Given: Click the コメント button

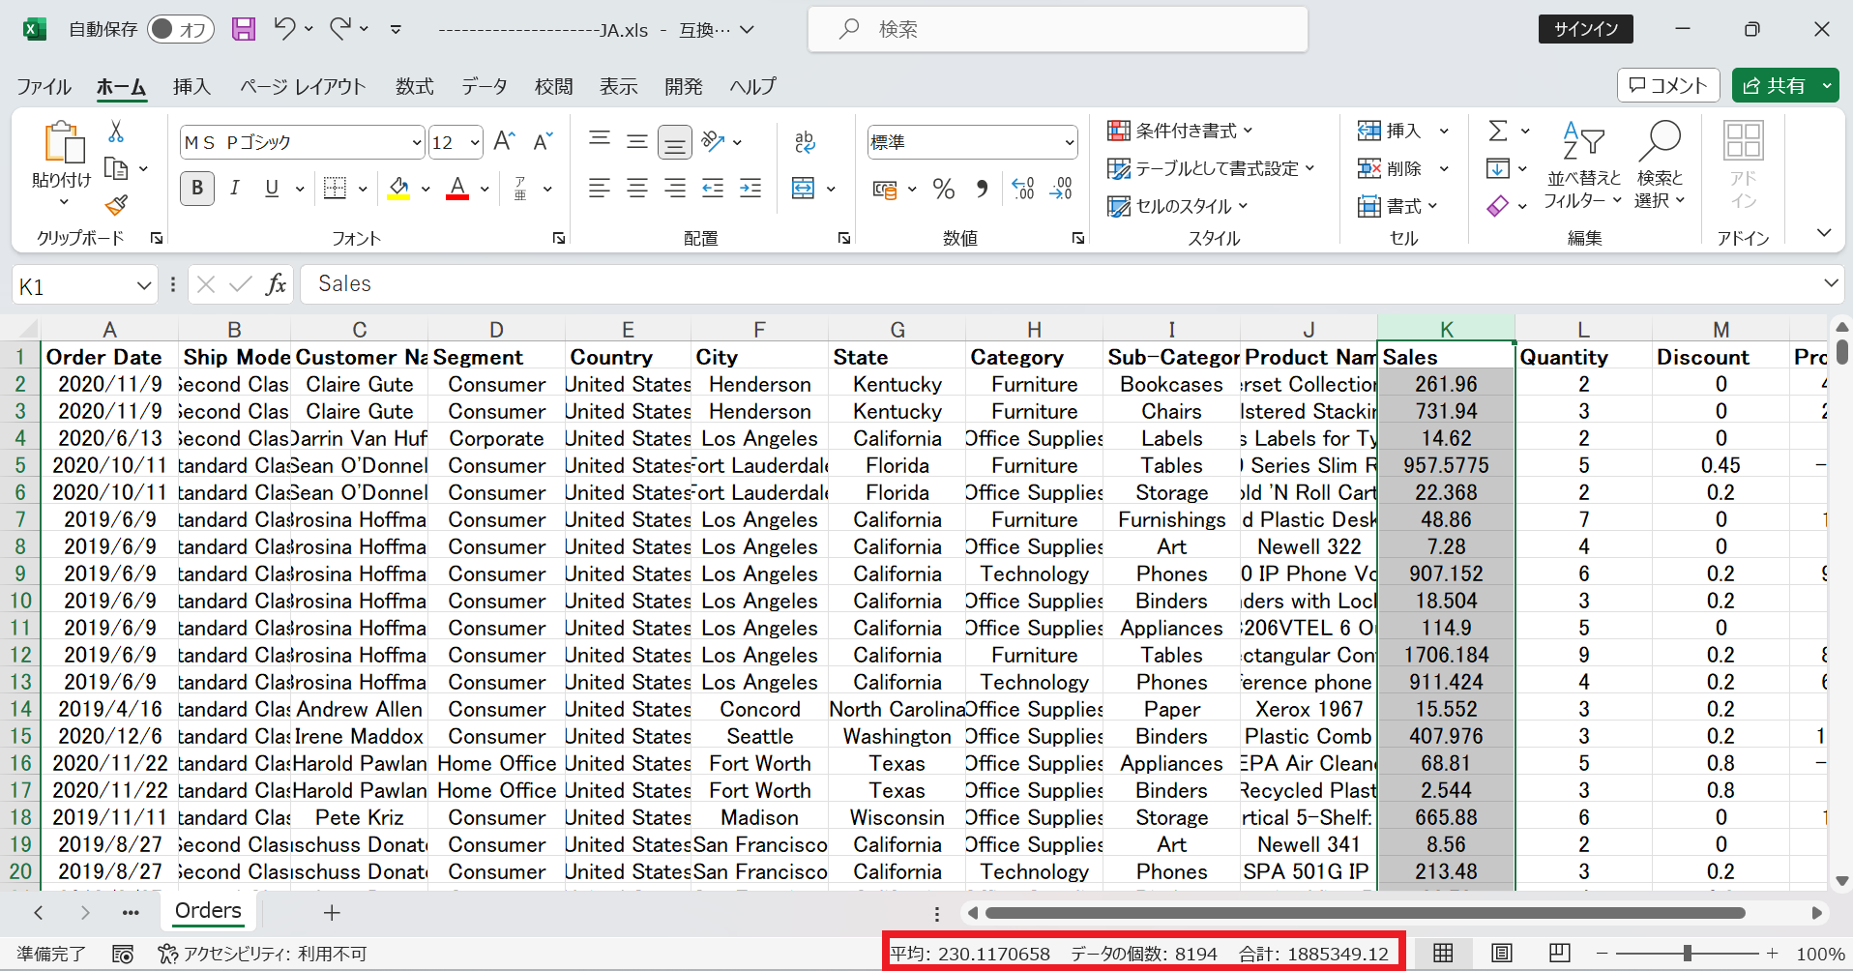Looking at the screenshot, I should [1668, 85].
